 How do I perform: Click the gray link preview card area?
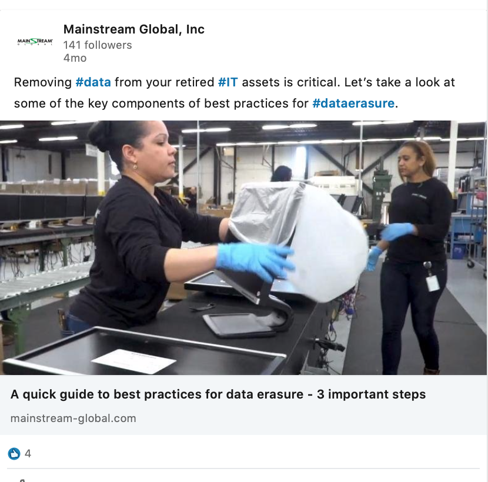click(243, 405)
